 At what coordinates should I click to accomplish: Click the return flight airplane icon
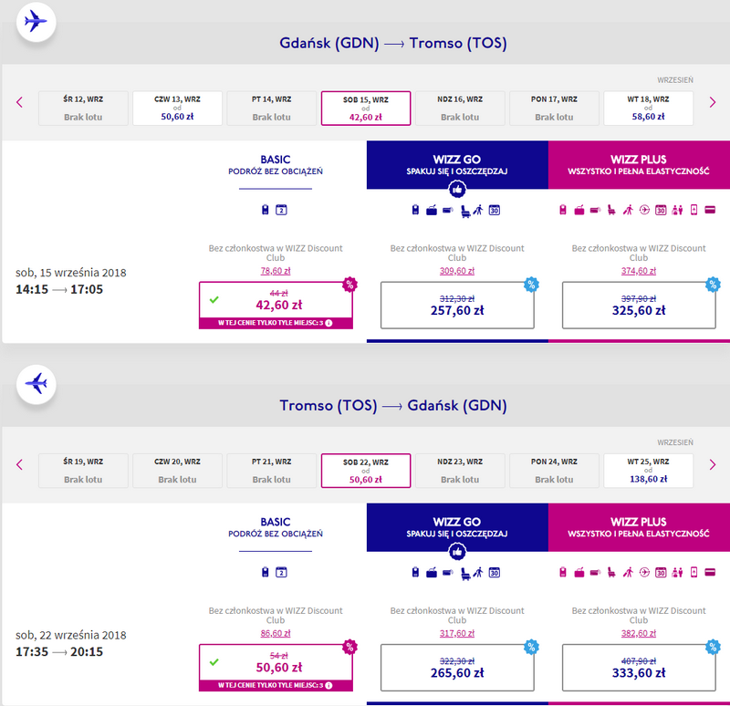click(36, 384)
